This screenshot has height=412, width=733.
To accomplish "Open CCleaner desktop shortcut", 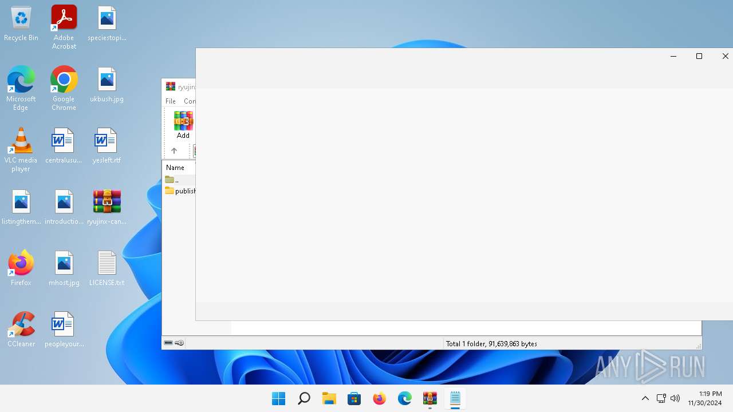I will [21, 330].
